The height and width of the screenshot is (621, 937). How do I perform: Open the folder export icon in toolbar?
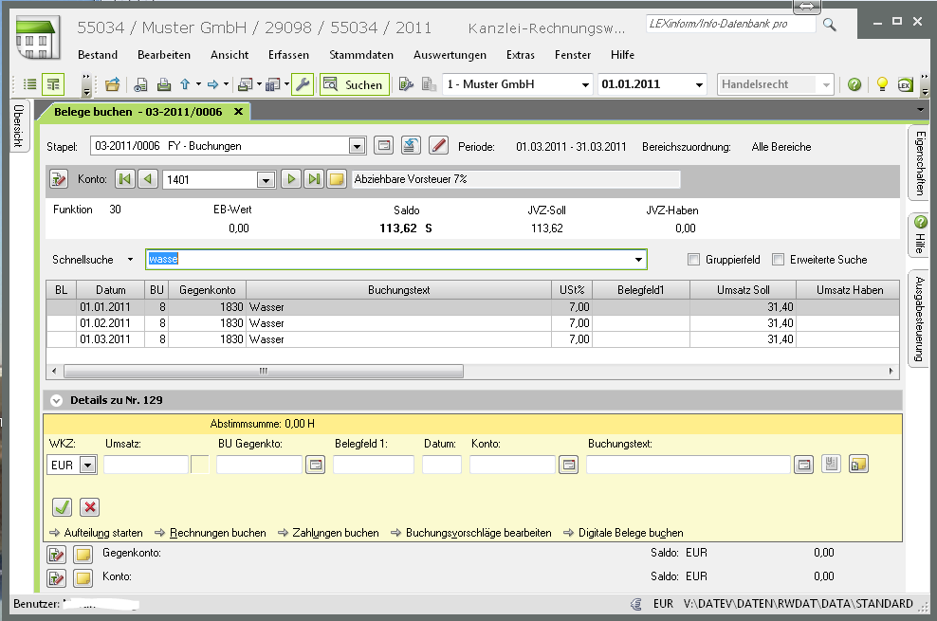112,84
